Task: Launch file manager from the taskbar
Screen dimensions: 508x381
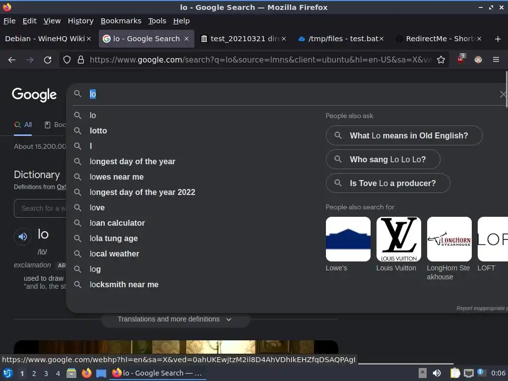Action: coord(71,373)
